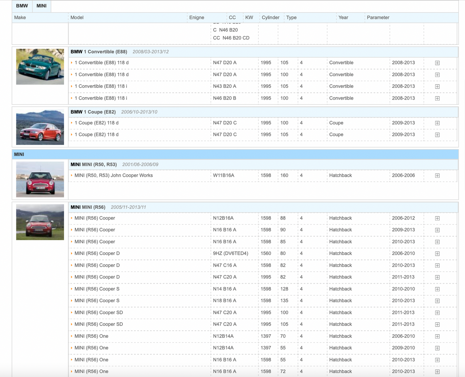Click the Cylinder column header
Image resolution: width=465 pixels, height=377 pixels.
[270, 18]
